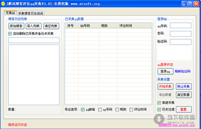Focus the qq号码 login field

[181, 25]
